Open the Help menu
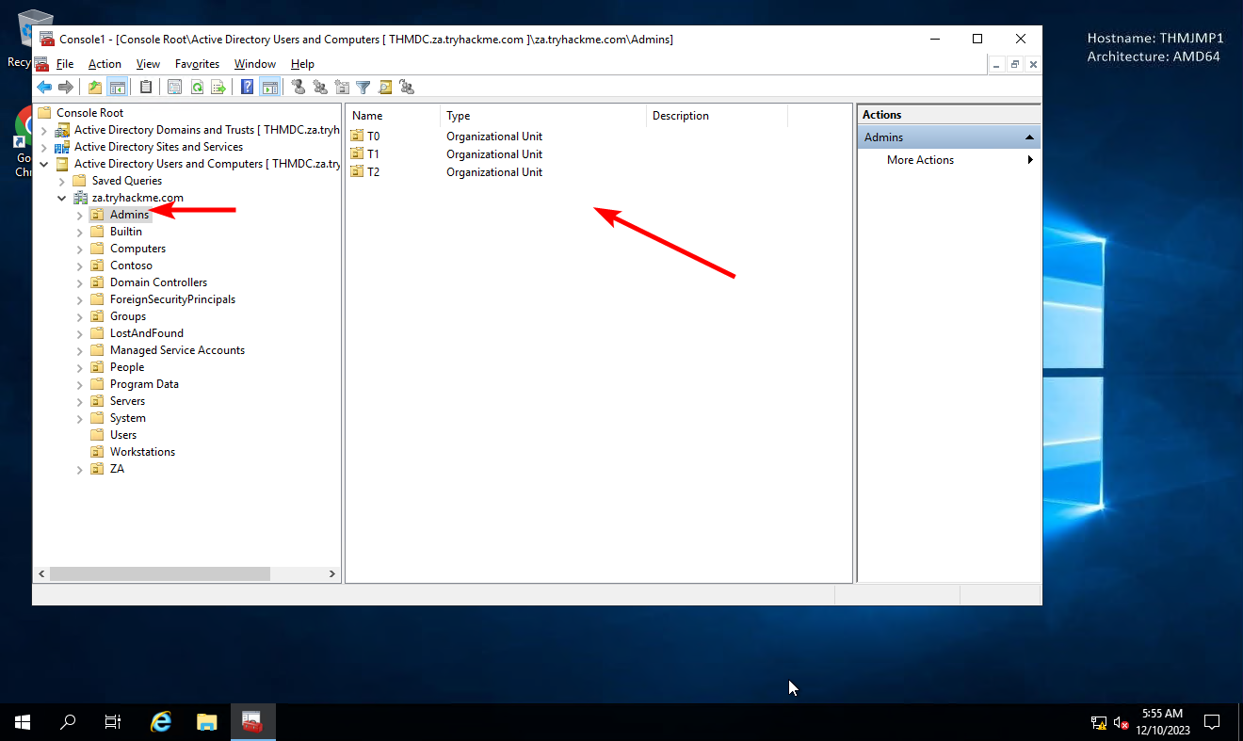 (x=302, y=64)
